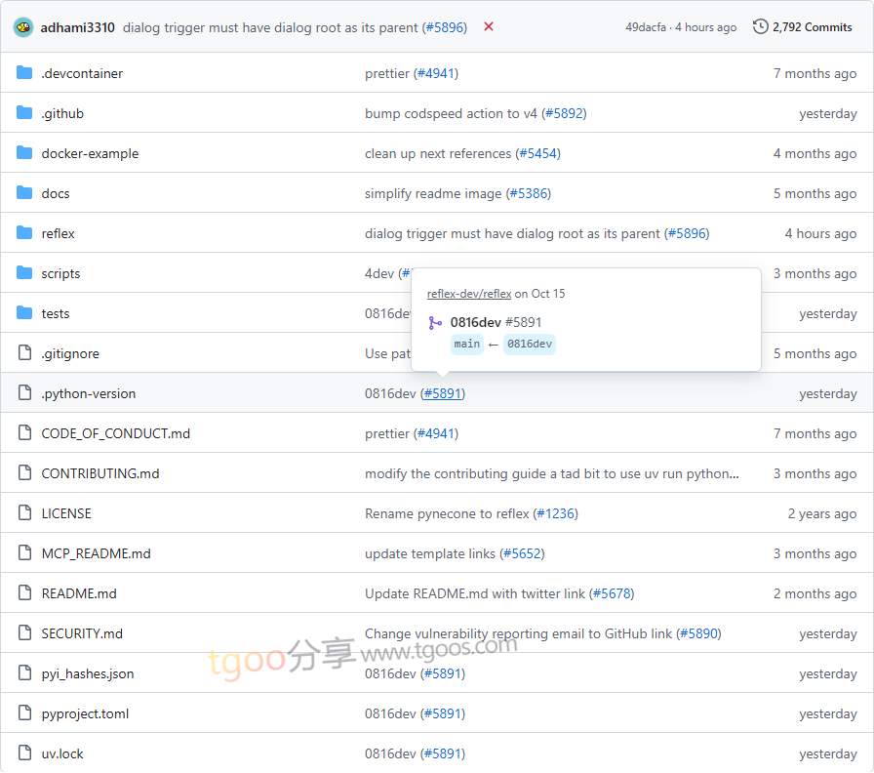This screenshot has height=773, width=874.
Task: Click the docker-example folder icon
Action: (x=24, y=153)
